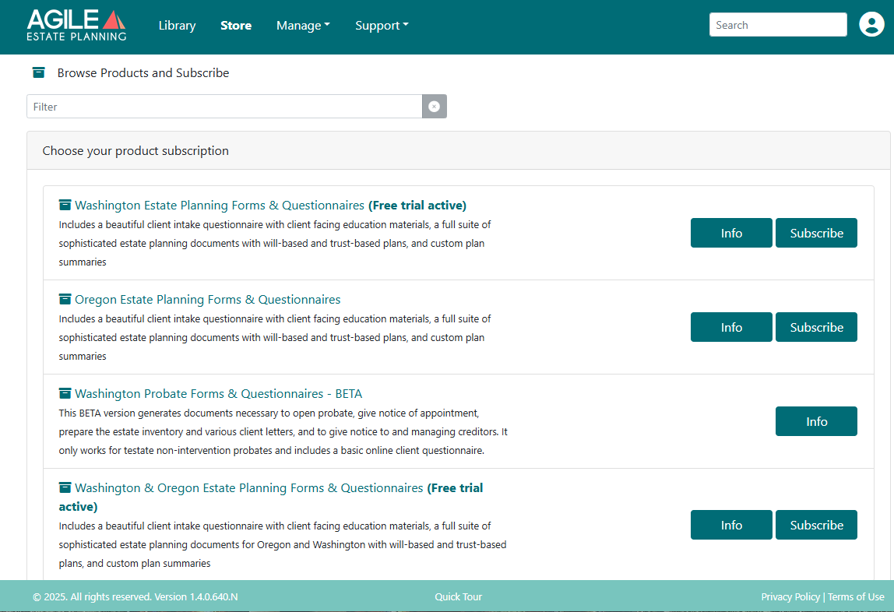
Task: Open Washington Probate Forms & Questionnaires - BETA link
Action: pyautogui.click(x=218, y=394)
